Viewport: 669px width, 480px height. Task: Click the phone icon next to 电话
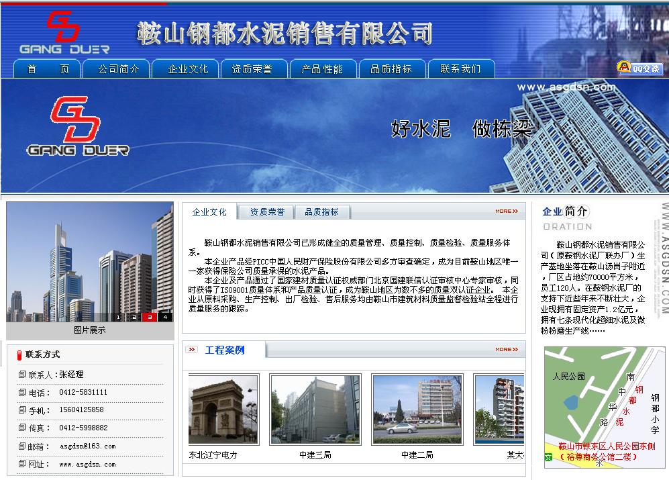coord(22,393)
